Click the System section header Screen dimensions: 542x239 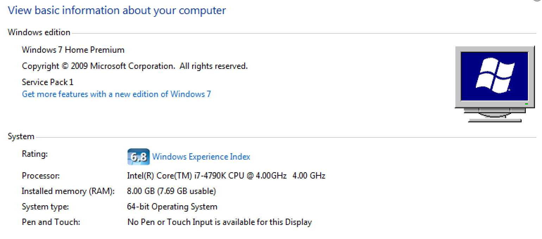[21, 137]
